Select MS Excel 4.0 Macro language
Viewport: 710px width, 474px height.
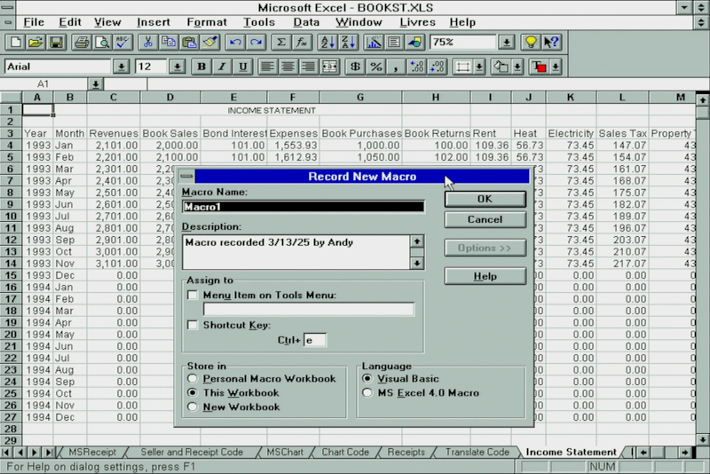368,393
